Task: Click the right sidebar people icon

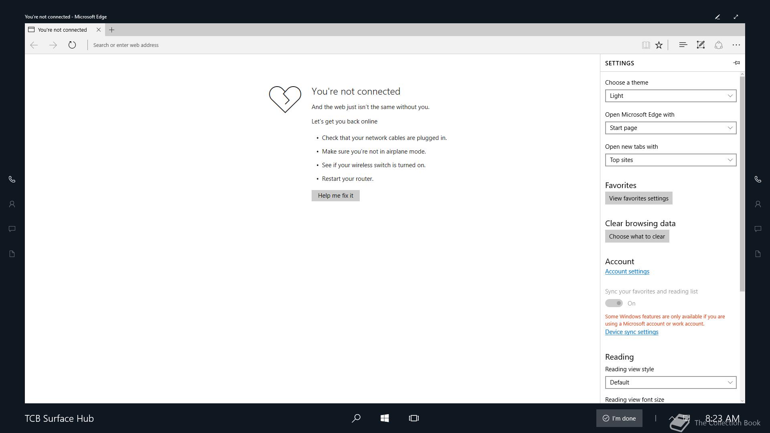Action: click(x=758, y=204)
